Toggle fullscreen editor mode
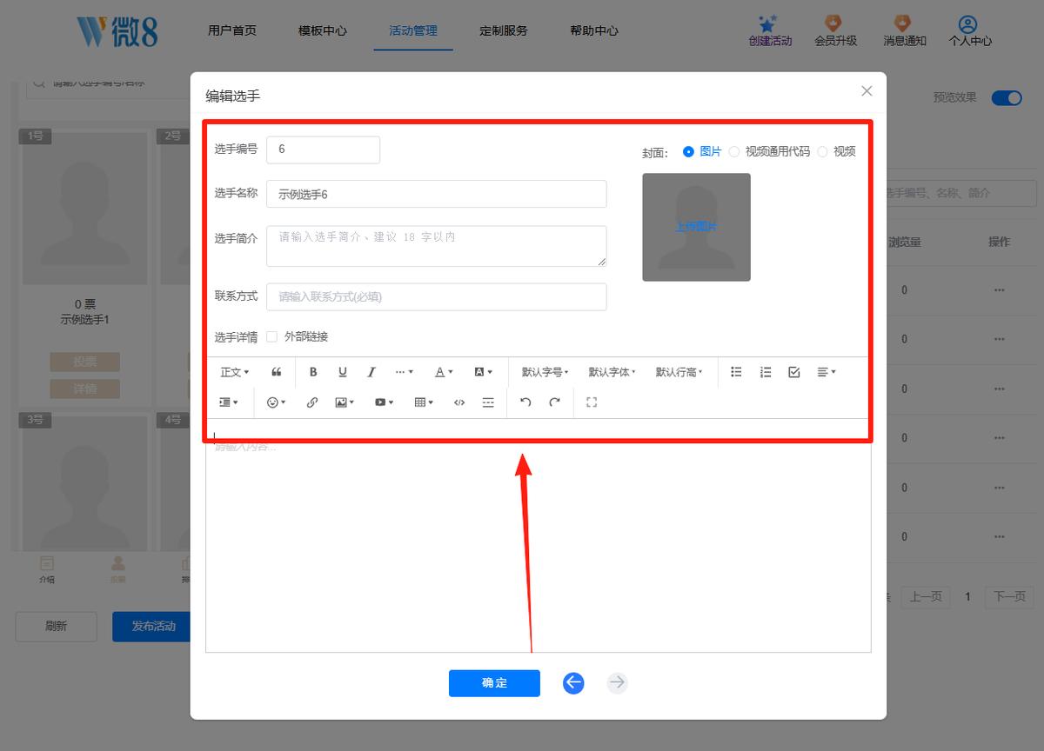 pyautogui.click(x=592, y=402)
